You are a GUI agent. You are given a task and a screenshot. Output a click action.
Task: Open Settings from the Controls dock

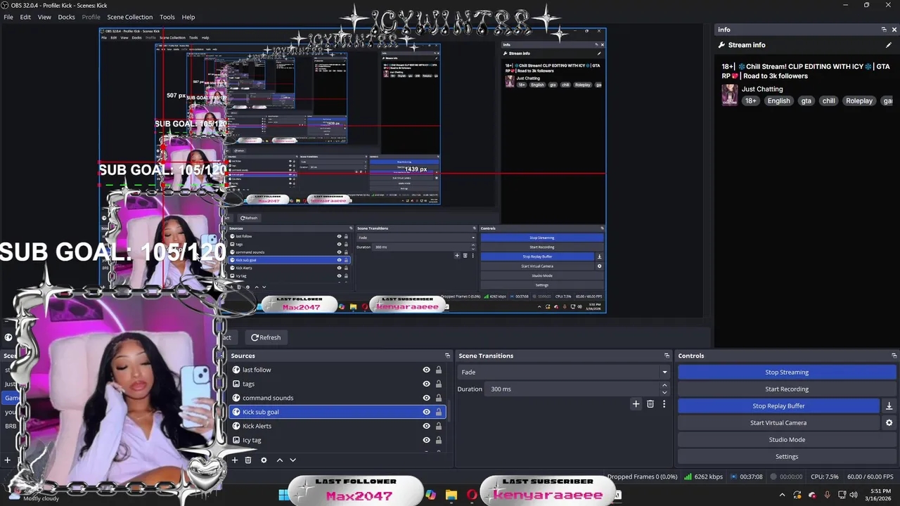click(x=787, y=457)
